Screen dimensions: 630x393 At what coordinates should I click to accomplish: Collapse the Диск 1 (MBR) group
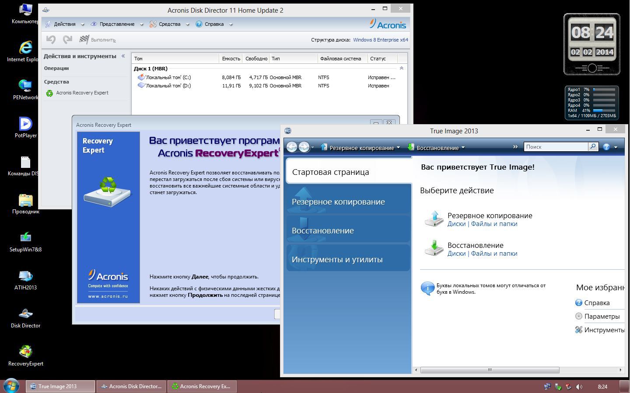click(402, 68)
